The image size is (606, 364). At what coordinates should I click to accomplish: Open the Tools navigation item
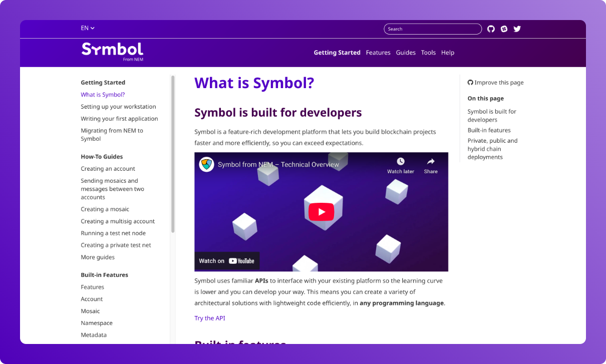428,53
